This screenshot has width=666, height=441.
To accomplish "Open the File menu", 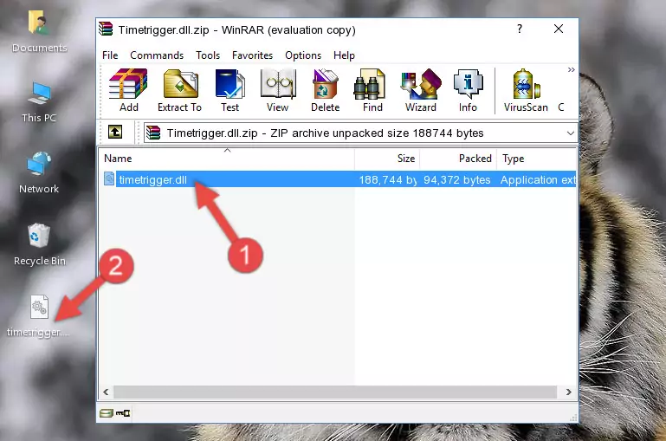I will [x=110, y=55].
